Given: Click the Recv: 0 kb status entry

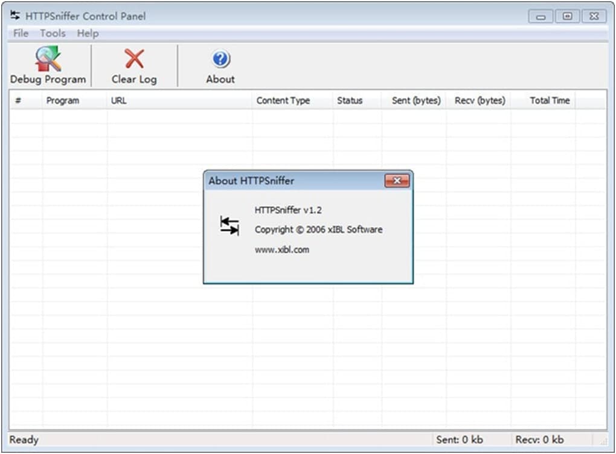Looking at the screenshot, I should point(539,440).
